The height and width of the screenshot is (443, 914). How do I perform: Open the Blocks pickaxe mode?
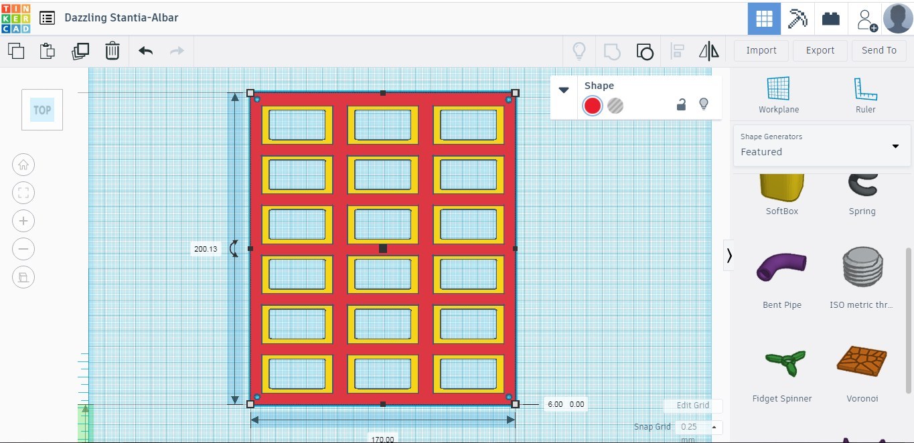click(797, 18)
